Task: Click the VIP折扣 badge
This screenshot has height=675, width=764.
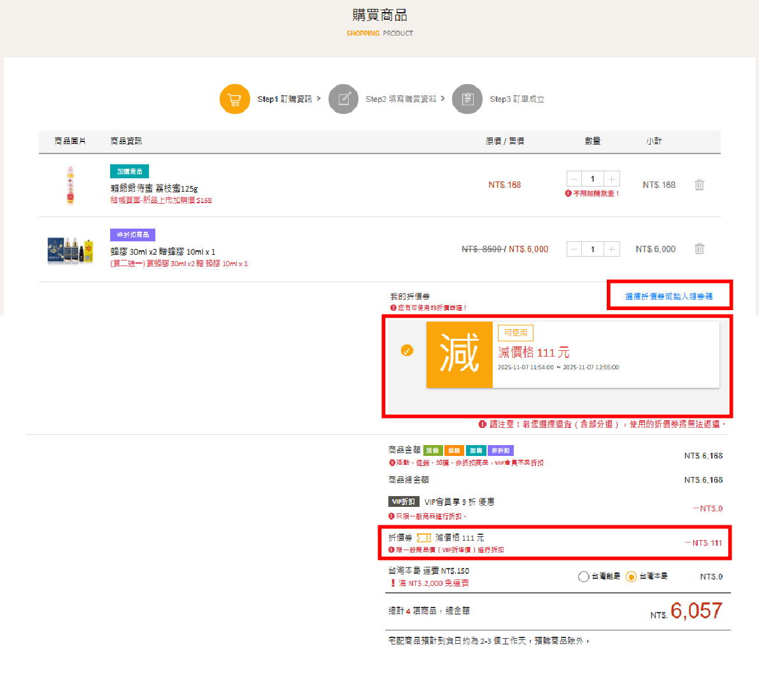Action: tap(404, 502)
